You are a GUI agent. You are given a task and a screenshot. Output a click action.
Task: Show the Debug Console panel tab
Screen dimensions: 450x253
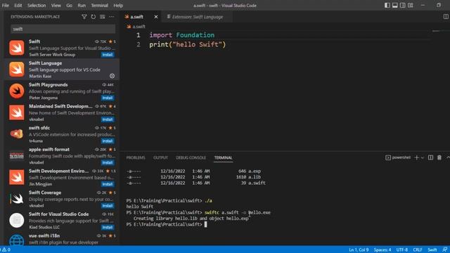click(x=191, y=157)
